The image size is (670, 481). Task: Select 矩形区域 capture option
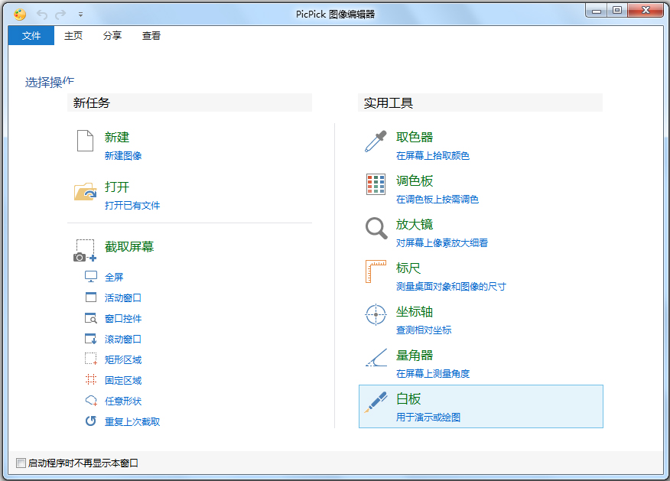click(x=123, y=359)
